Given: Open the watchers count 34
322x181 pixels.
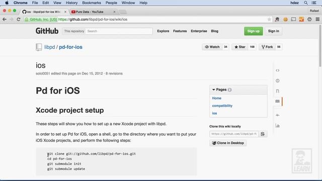Looking at the screenshot, I should click(225, 47).
